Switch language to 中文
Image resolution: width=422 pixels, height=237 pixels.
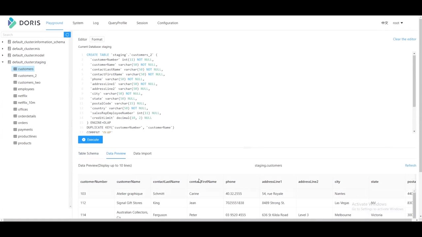pos(384,23)
